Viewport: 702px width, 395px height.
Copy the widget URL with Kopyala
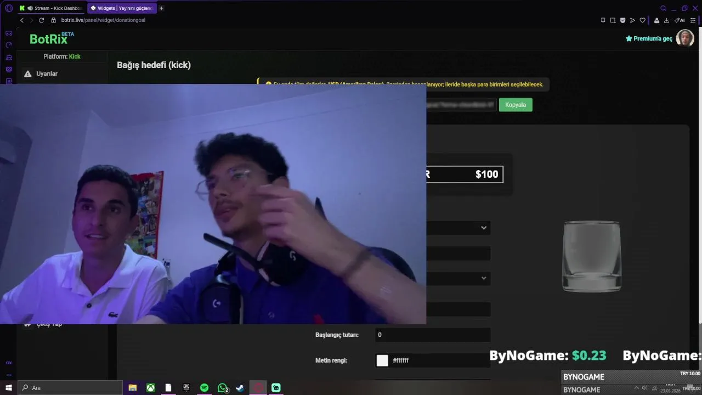(516, 105)
